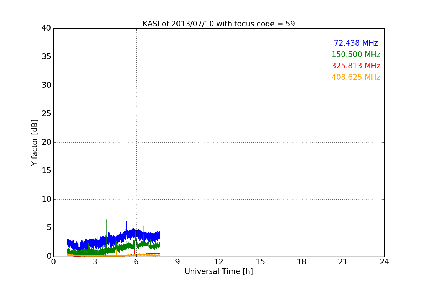This screenshot has width=427, height=285.
Task: Select the blue '72.438 MHz' legend label
Action: tap(356, 43)
